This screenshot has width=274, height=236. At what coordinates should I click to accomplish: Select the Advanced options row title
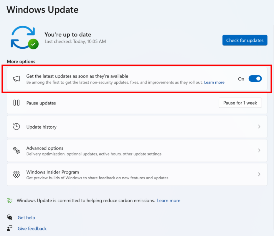[45, 148]
